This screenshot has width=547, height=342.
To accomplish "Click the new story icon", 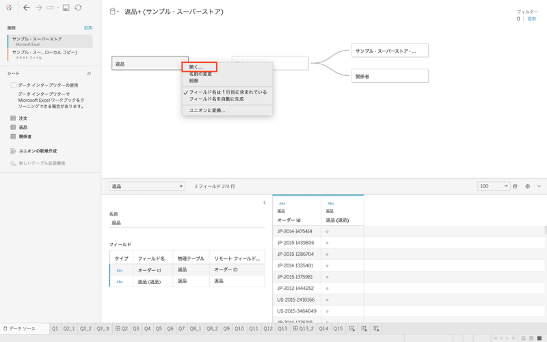I will coord(376,329).
